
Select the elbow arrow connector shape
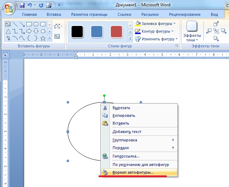pos(22,31)
